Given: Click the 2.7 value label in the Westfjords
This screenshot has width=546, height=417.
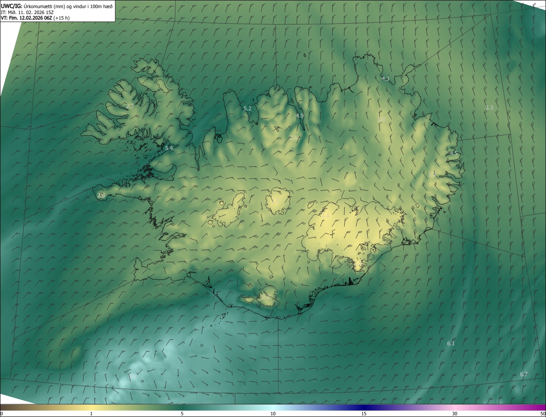Looking at the screenshot, I should point(130,106).
